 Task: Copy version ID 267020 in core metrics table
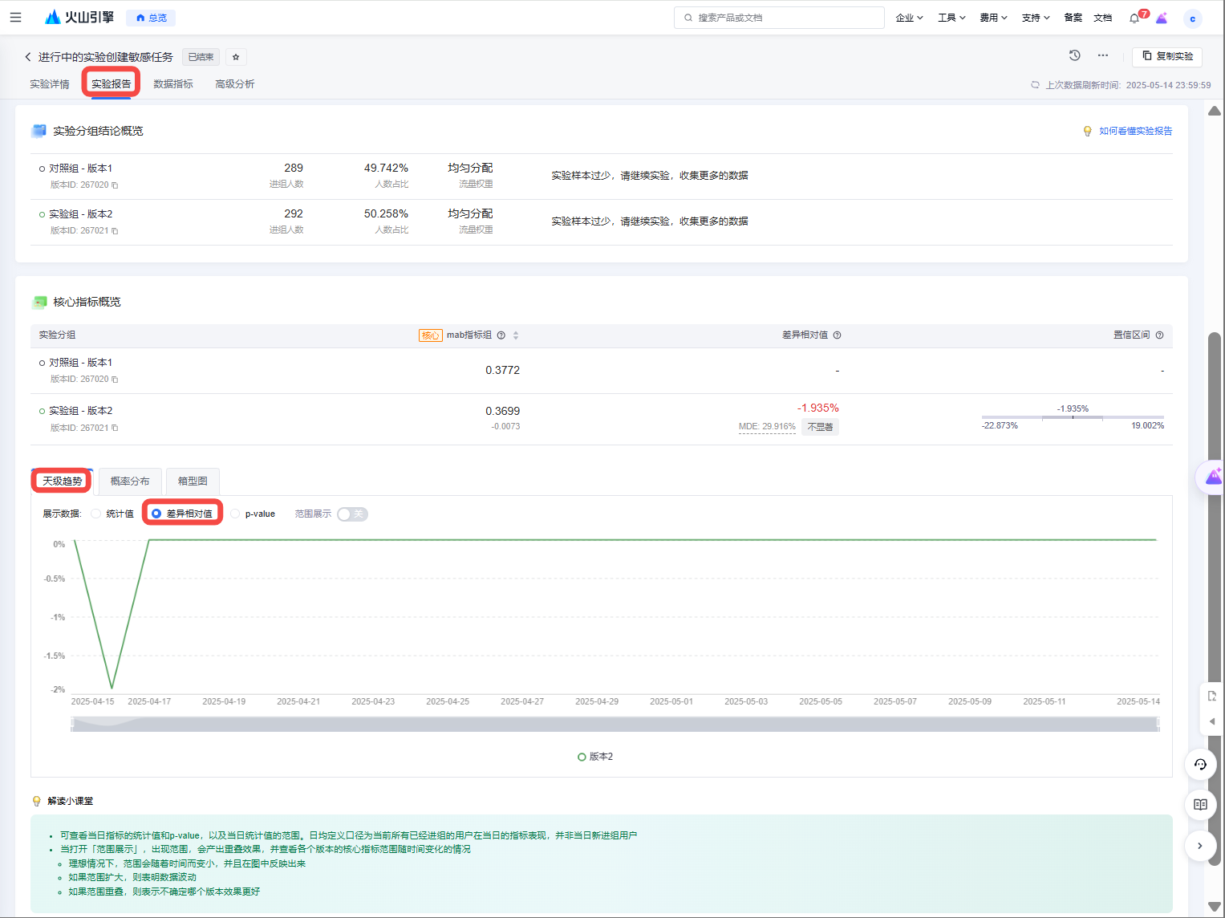[115, 380]
